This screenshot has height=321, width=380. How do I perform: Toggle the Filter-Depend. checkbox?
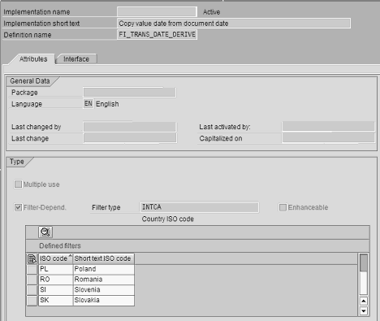18,207
